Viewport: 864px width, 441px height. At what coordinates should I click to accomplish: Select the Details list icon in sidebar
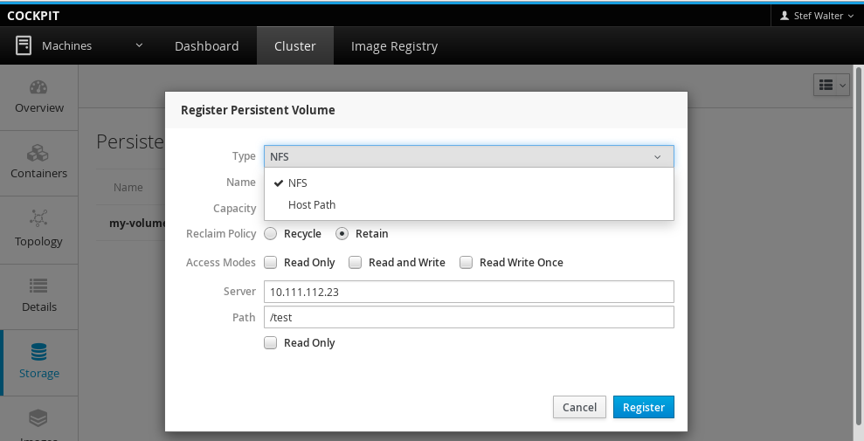pyautogui.click(x=38, y=286)
